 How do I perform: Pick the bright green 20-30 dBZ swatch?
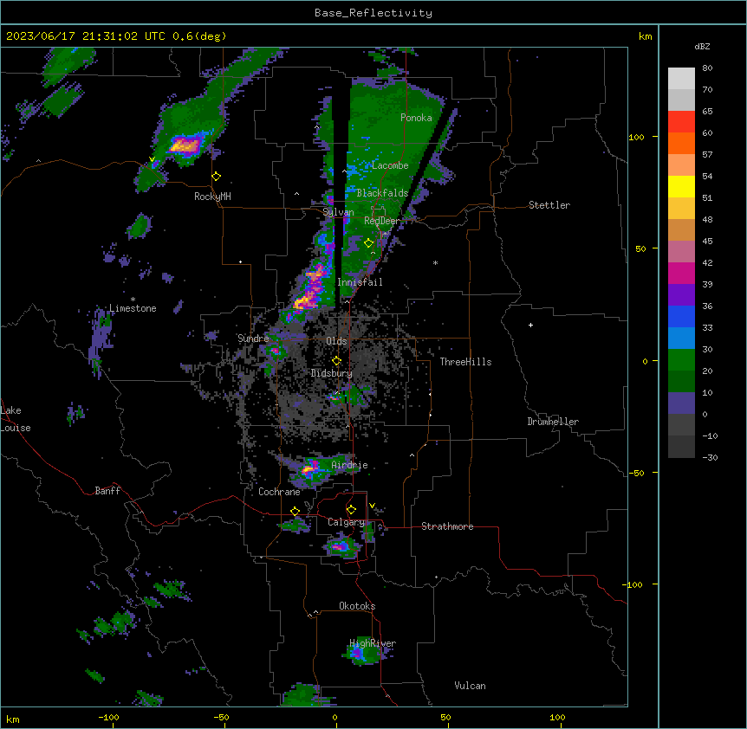coord(681,360)
